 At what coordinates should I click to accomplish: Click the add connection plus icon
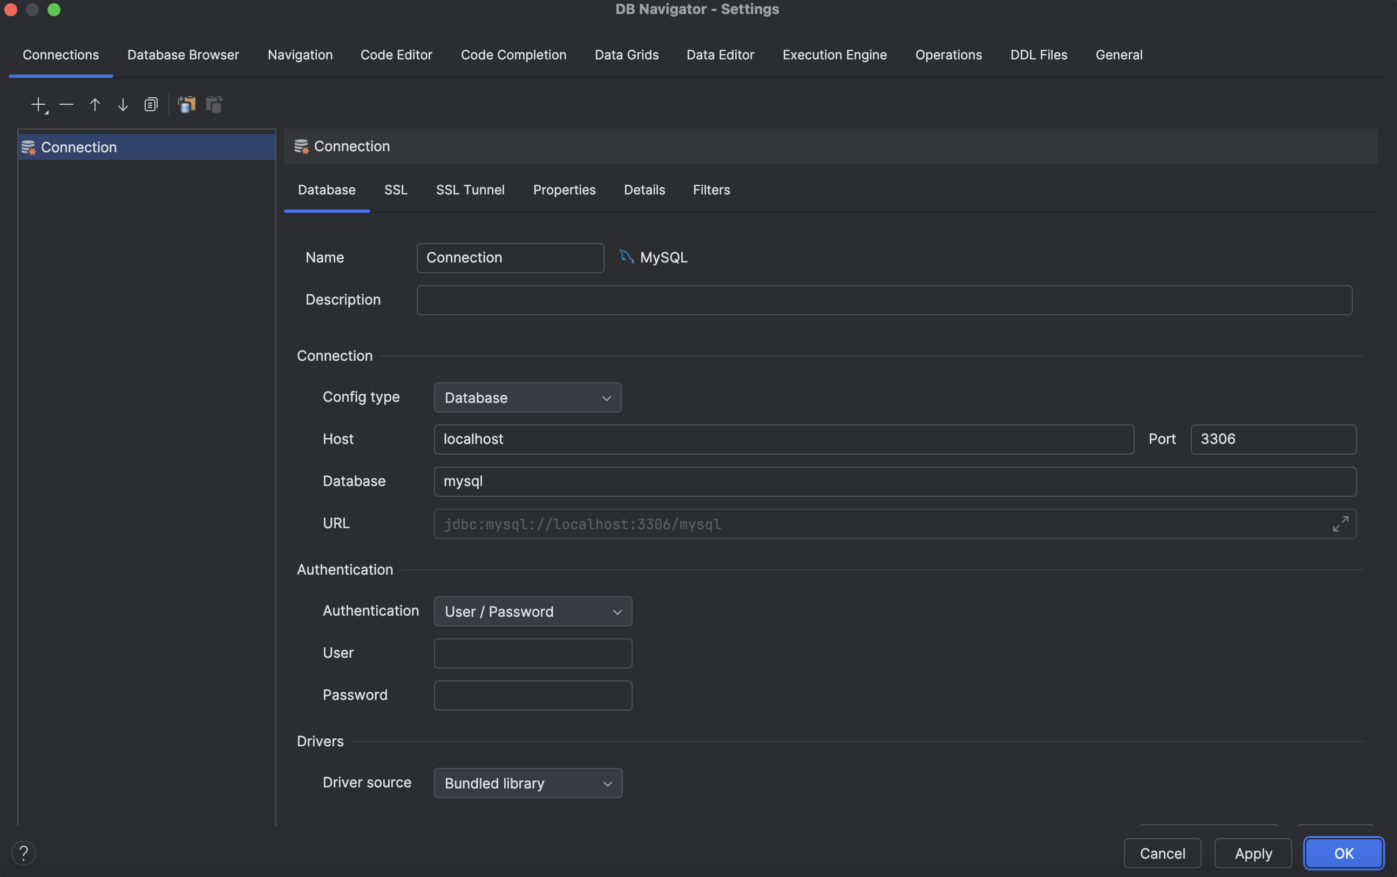[x=38, y=104]
